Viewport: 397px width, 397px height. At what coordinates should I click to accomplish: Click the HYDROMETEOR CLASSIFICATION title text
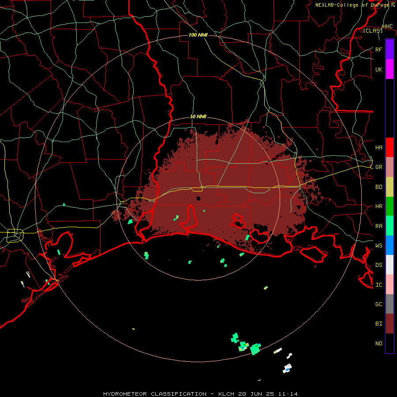point(155,394)
